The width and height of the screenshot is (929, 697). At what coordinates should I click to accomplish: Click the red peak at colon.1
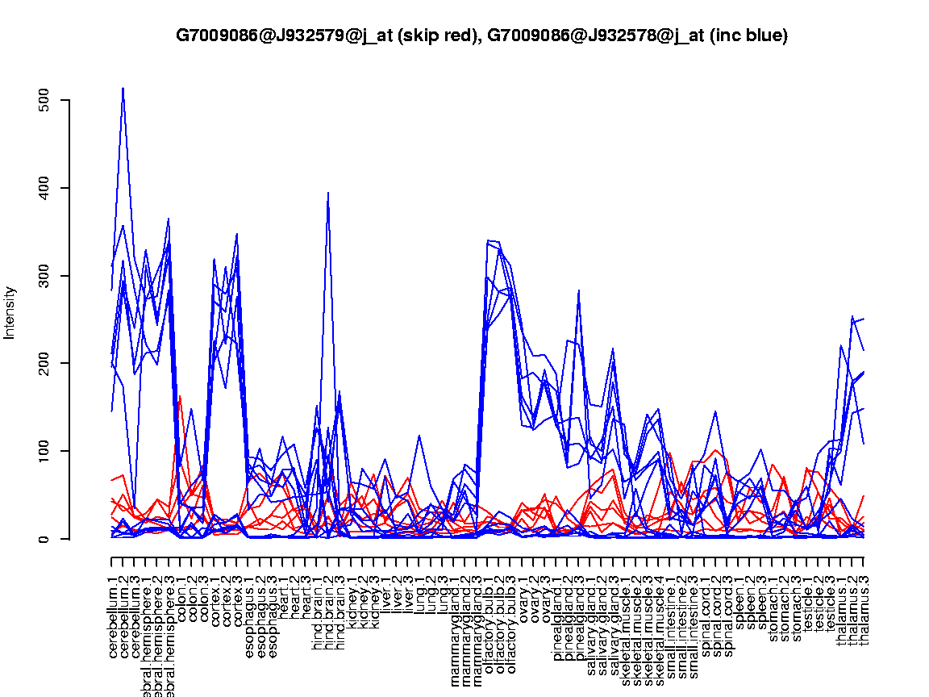pyautogui.click(x=180, y=396)
